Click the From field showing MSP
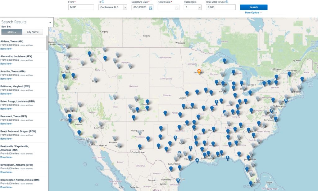This screenshot has width=318, height=191. coord(81,7)
